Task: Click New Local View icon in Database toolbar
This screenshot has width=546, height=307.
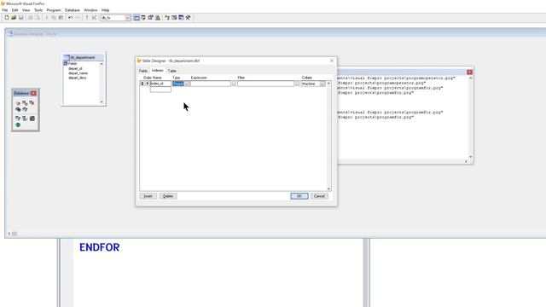Action: click(x=25, y=110)
